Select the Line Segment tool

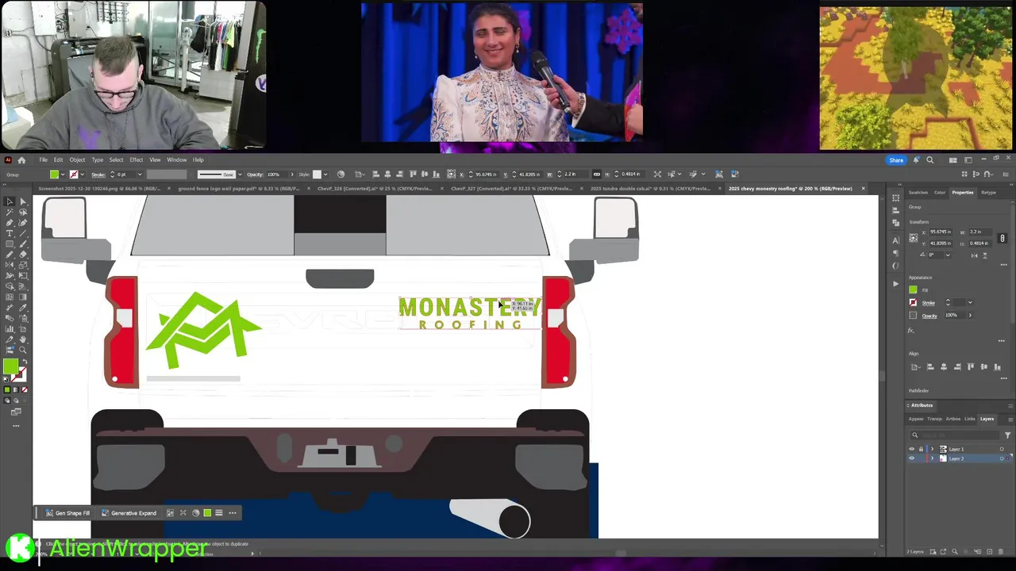pyautogui.click(x=23, y=233)
